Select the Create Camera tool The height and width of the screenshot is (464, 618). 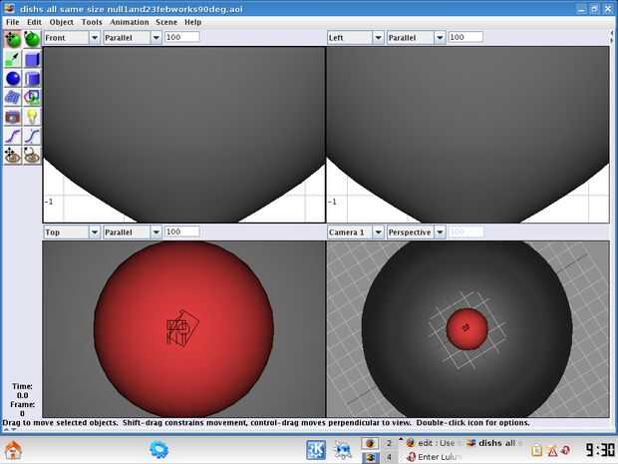click(x=13, y=117)
